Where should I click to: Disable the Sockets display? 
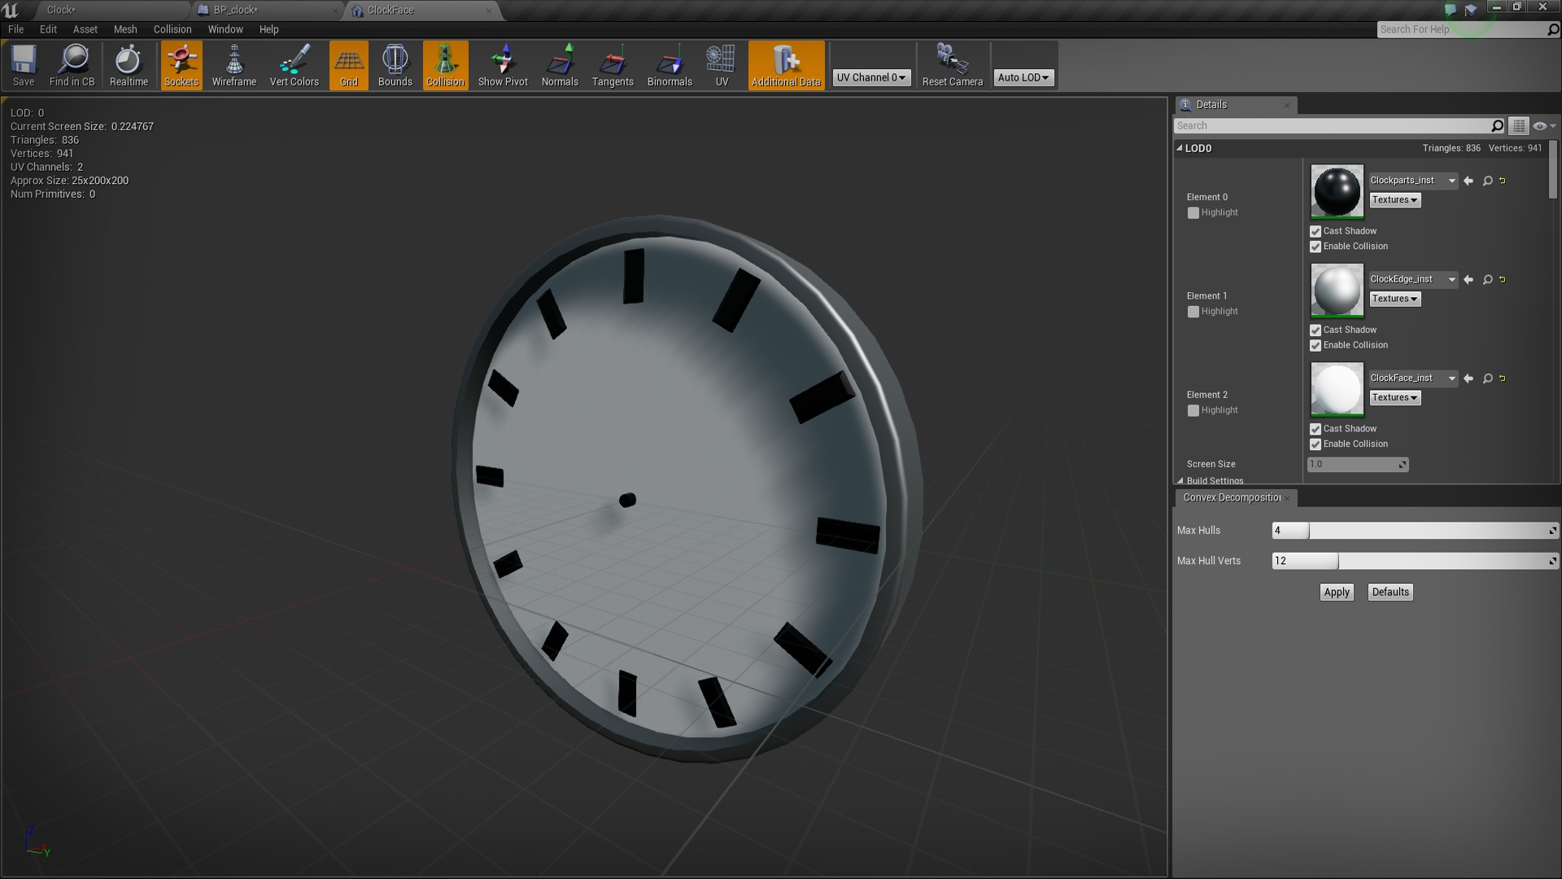(181, 65)
